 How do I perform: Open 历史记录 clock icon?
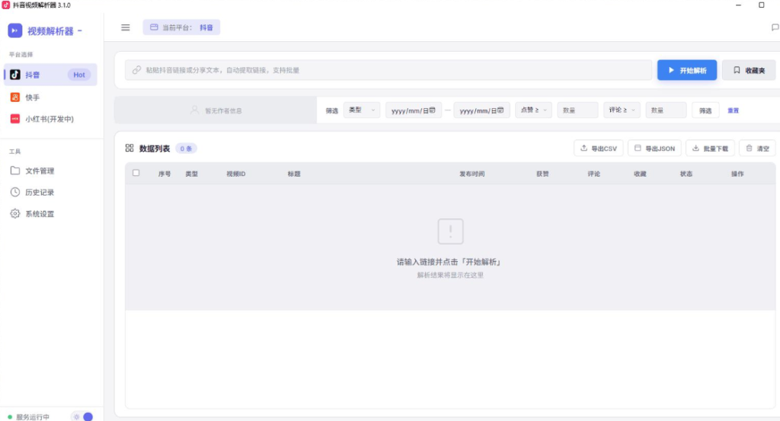[x=15, y=192]
